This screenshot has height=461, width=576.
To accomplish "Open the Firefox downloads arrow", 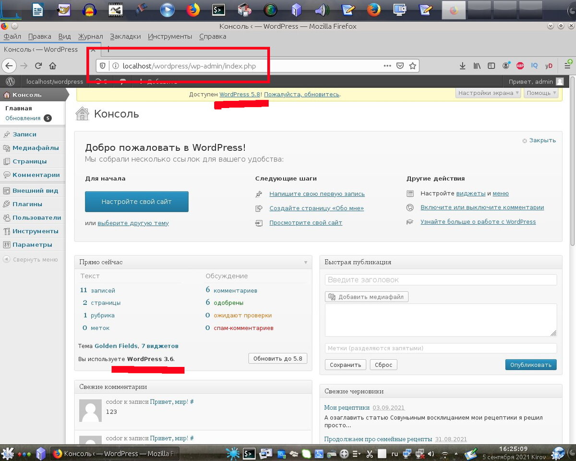I will (x=462, y=66).
